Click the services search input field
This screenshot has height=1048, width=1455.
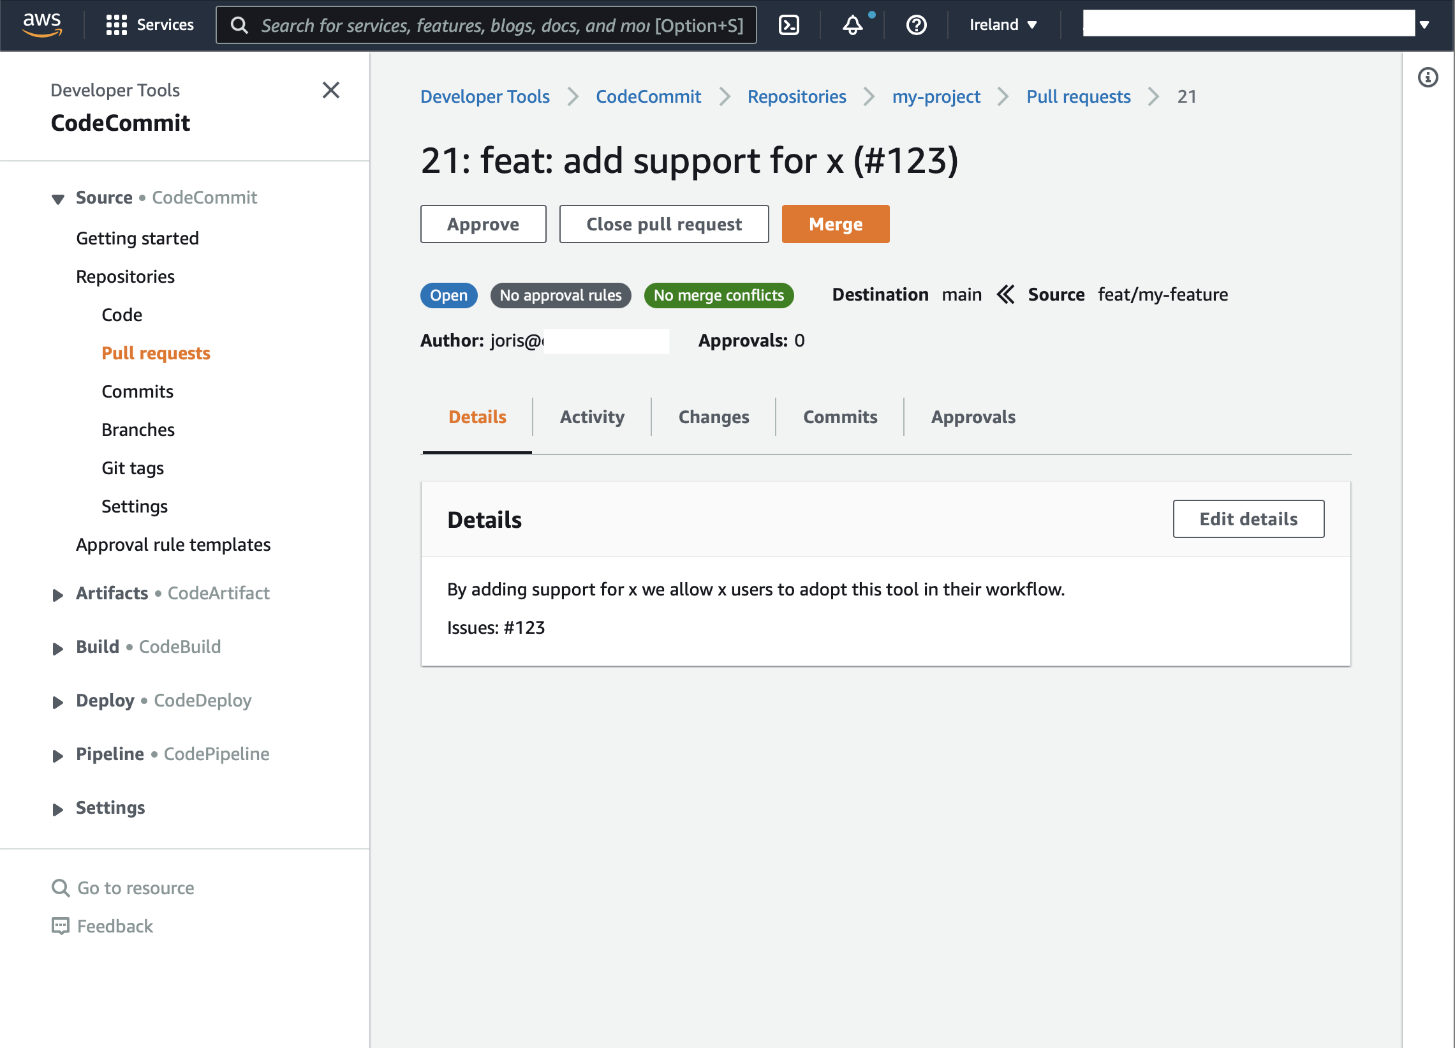coord(487,26)
